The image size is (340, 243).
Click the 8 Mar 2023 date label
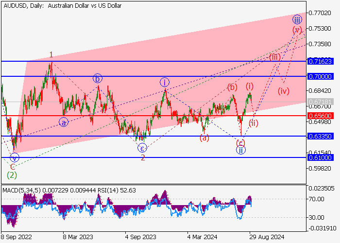[x=78, y=237]
